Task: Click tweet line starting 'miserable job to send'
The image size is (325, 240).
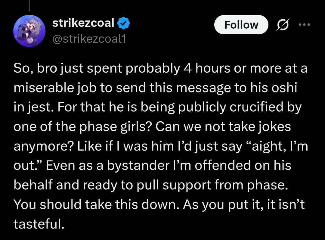Action: [x=156, y=88]
